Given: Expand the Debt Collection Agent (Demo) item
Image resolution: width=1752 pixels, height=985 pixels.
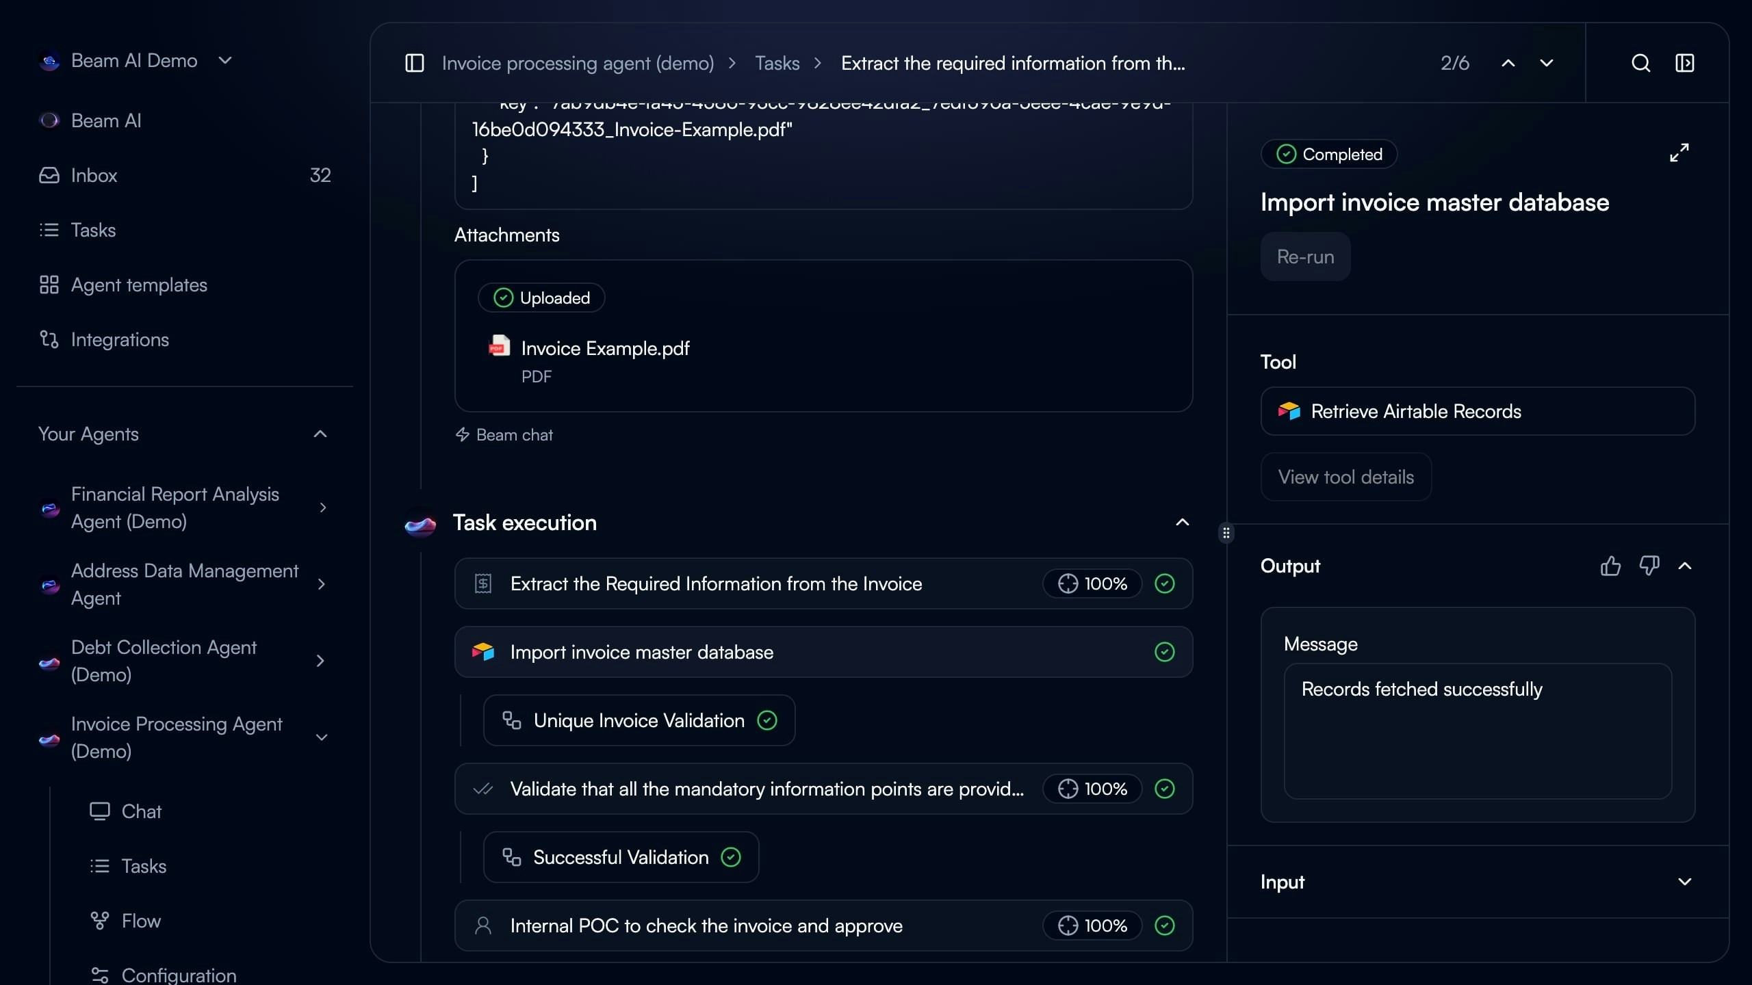Looking at the screenshot, I should (x=320, y=661).
